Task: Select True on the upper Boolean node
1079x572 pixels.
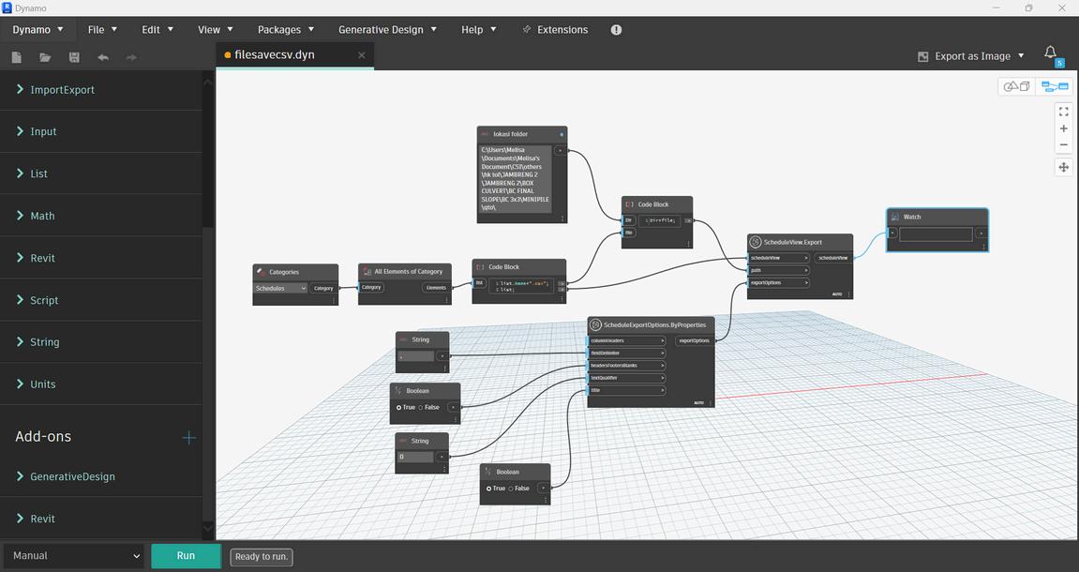Action: pyautogui.click(x=398, y=408)
